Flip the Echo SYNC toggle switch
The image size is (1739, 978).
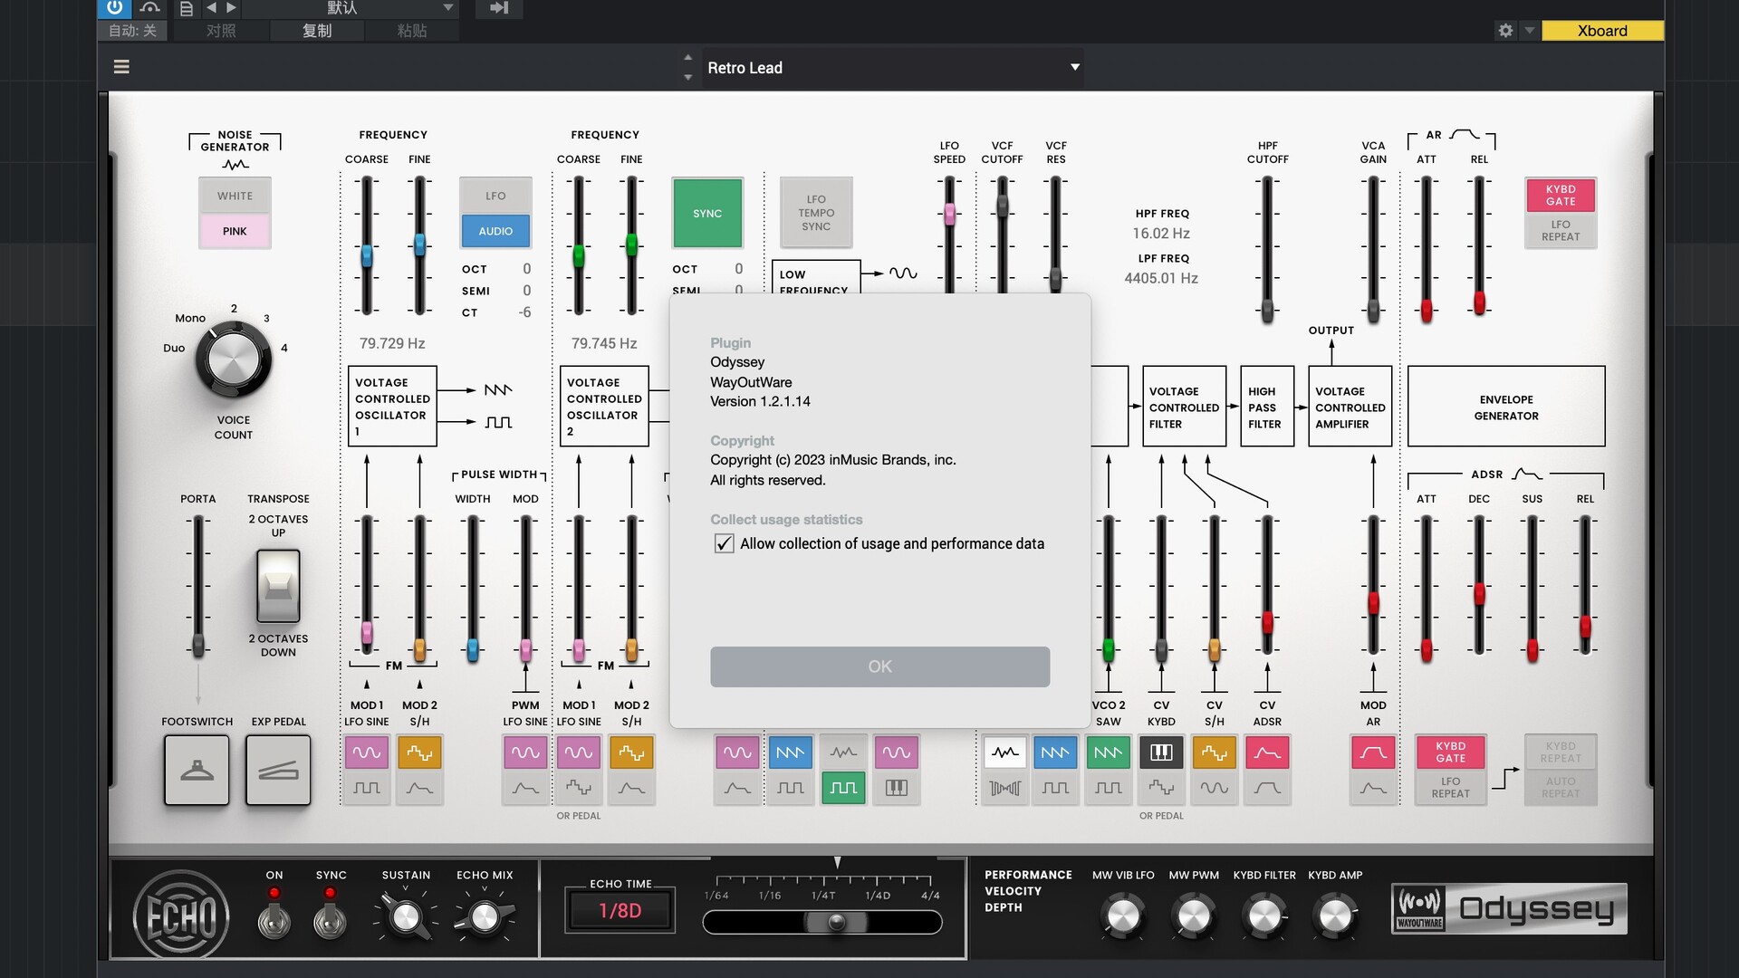click(x=330, y=919)
